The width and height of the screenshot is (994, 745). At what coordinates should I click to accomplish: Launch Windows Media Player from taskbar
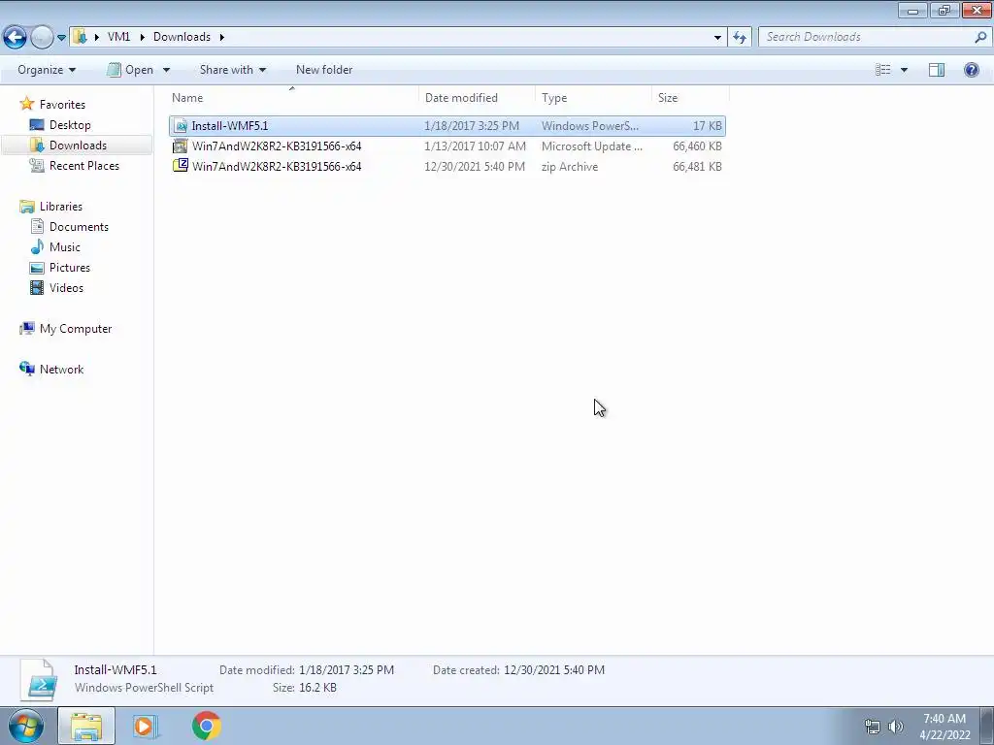coord(146,726)
